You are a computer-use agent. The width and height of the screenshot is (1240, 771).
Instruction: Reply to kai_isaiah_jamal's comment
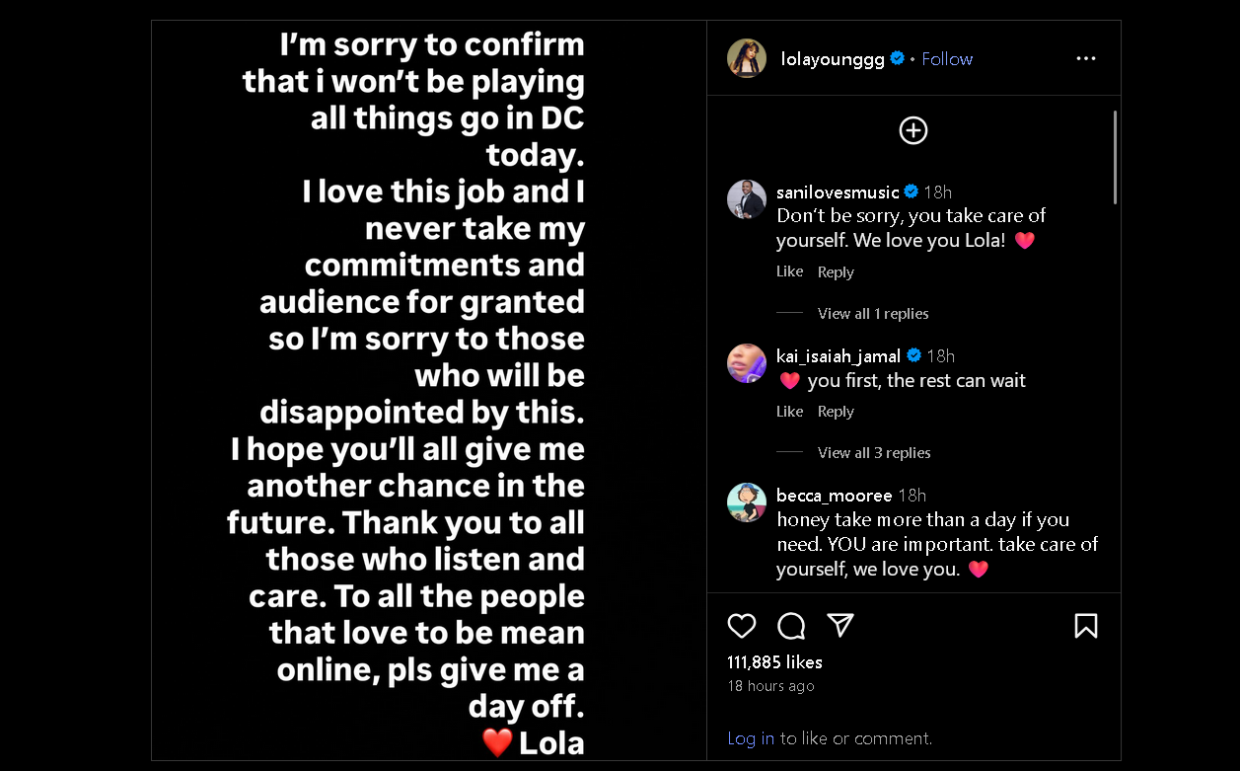click(x=836, y=412)
